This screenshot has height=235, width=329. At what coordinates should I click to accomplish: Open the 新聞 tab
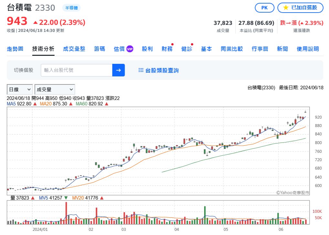click(x=283, y=49)
